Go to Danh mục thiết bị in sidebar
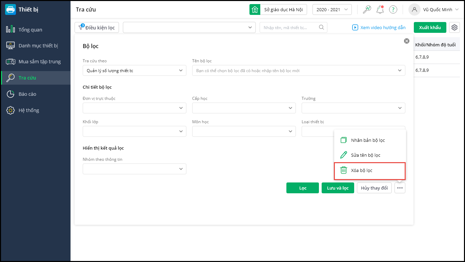Screen dimensions: 465x262 click(x=38, y=45)
